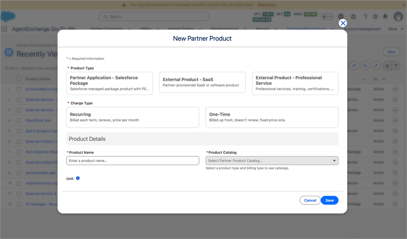Sort by the Product Name column header
The height and width of the screenshot is (239, 407).
(38, 79)
